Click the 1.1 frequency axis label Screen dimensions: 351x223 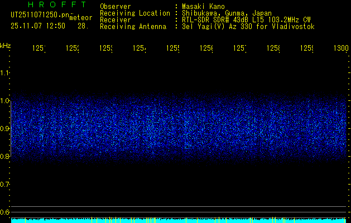coord(5,72)
